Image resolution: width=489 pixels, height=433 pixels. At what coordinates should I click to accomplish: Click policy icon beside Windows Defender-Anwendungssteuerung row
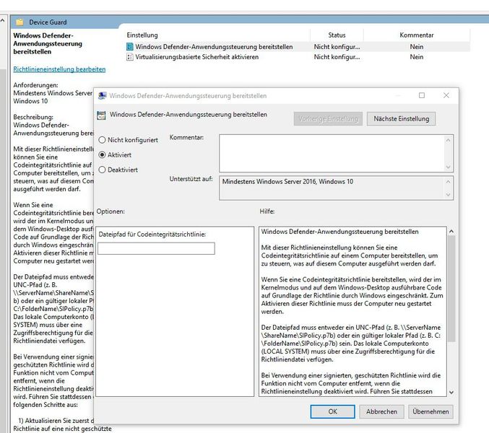(129, 47)
